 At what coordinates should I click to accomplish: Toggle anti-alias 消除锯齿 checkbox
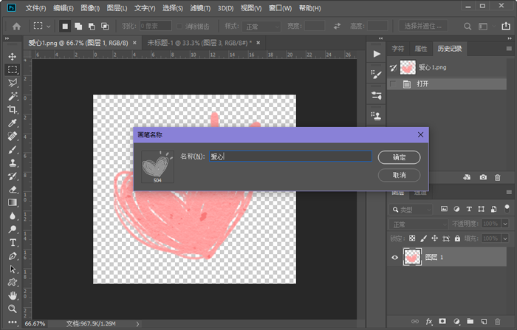tap(179, 26)
